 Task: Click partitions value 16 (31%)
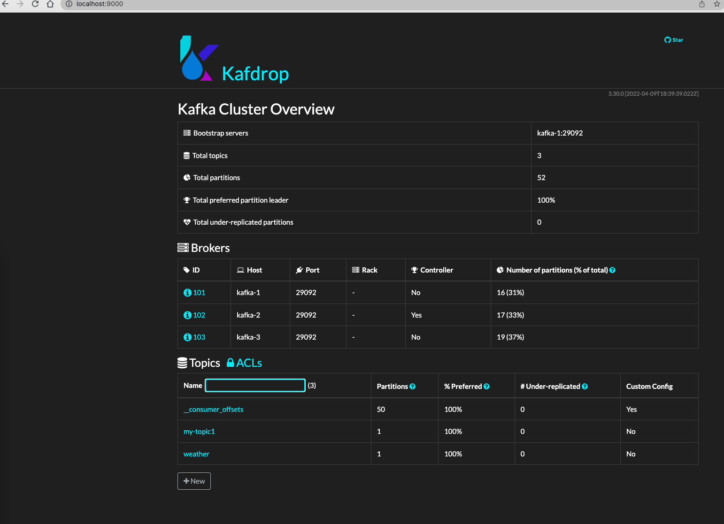(510, 293)
